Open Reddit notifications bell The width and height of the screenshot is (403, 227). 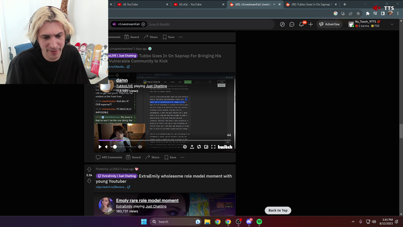(x=301, y=24)
